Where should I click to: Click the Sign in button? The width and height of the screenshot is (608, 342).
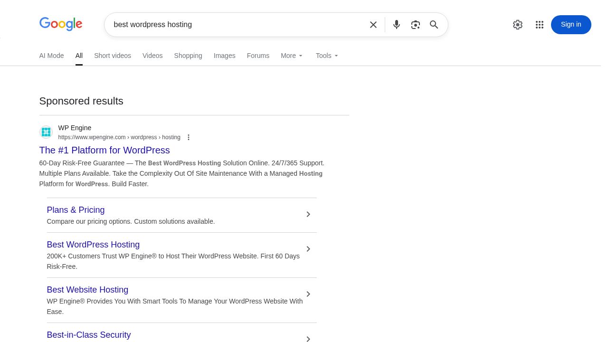click(570, 25)
